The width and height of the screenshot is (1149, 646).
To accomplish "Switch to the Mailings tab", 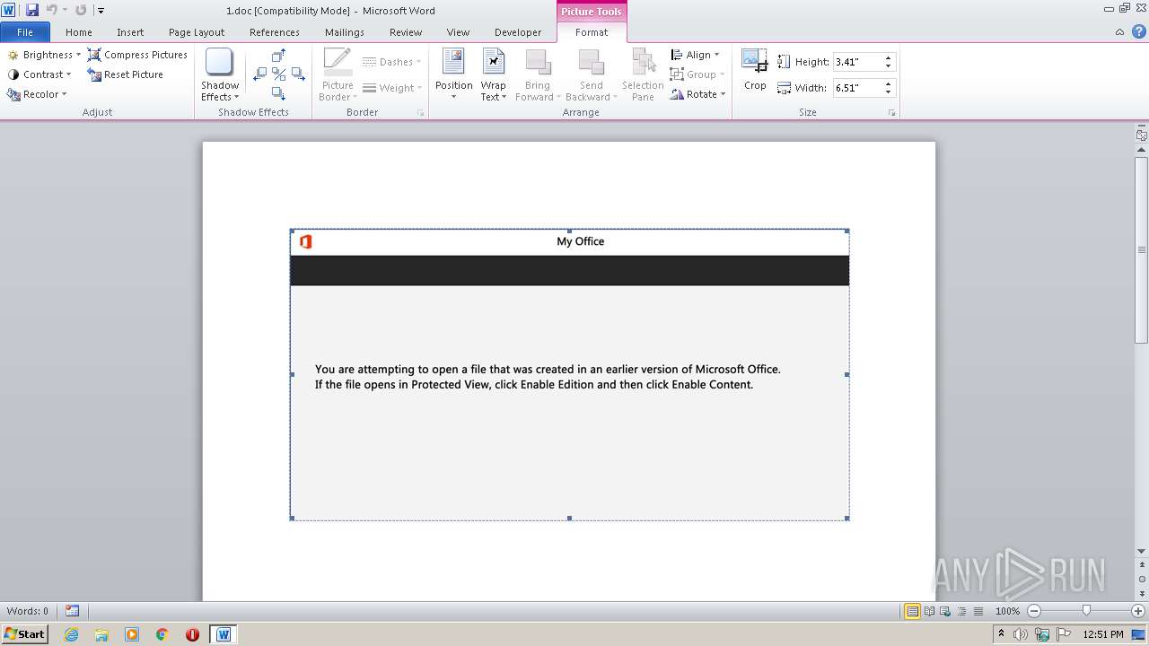I will point(345,32).
